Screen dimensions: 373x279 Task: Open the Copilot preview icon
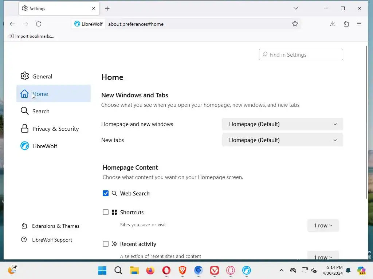[x=361, y=270]
